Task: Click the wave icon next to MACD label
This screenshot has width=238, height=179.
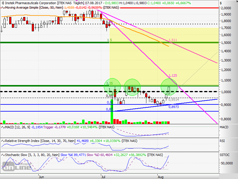Action: pos(3,127)
